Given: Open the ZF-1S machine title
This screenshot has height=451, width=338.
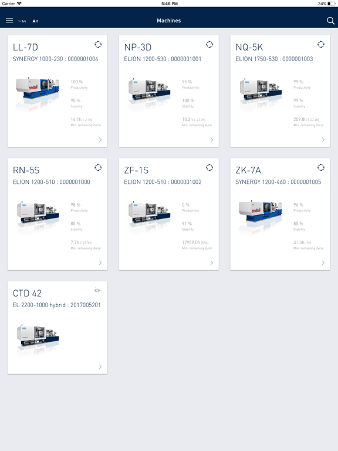Looking at the screenshot, I should 136,170.
